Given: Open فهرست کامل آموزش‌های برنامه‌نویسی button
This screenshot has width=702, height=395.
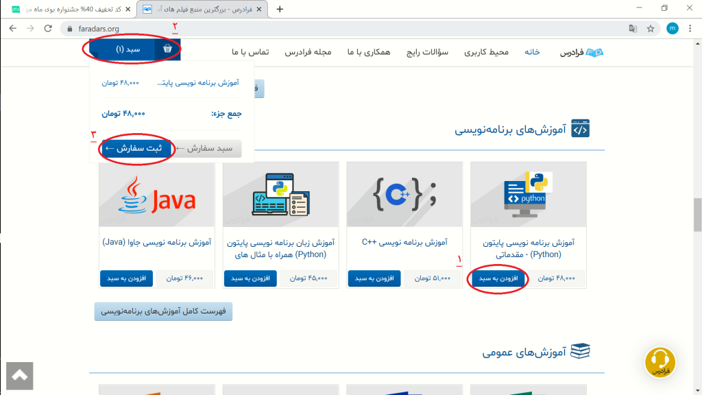Looking at the screenshot, I should coord(163,311).
